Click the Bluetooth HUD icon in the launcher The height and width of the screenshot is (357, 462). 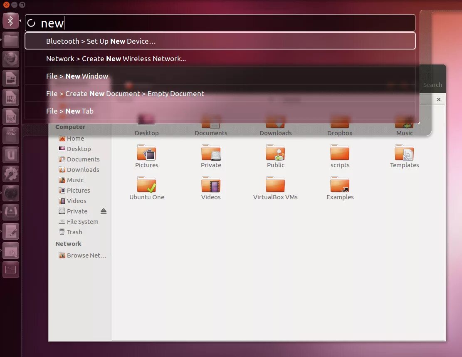(x=11, y=21)
